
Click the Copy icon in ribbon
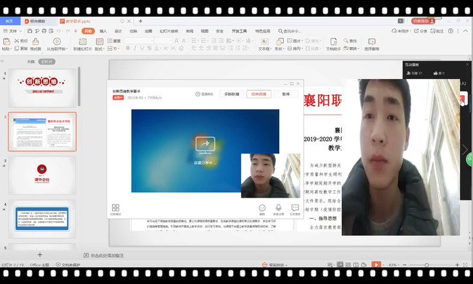(x=17, y=48)
